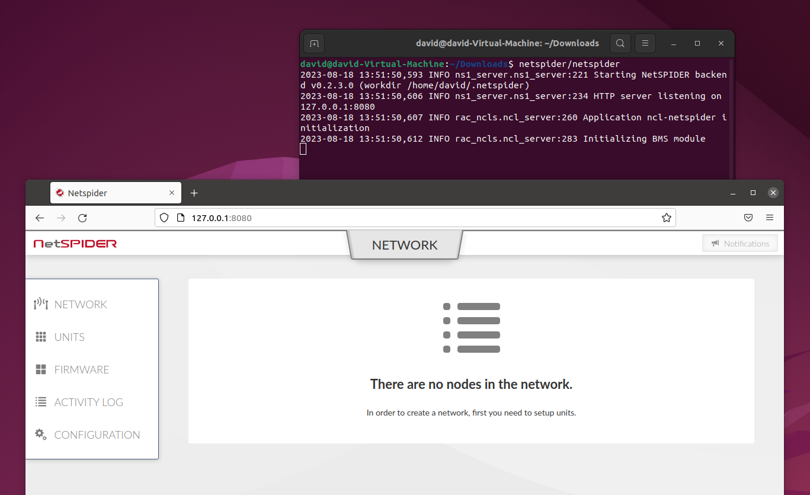Click the NETWORK header tab
Image resolution: width=810 pixels, height=495 pixels.
[405, 245]
